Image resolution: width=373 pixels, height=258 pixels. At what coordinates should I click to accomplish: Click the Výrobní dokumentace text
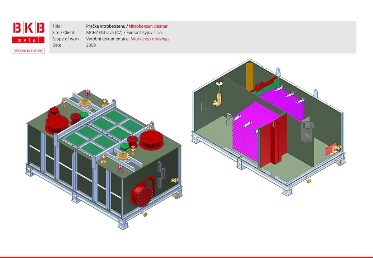(107, 39)
